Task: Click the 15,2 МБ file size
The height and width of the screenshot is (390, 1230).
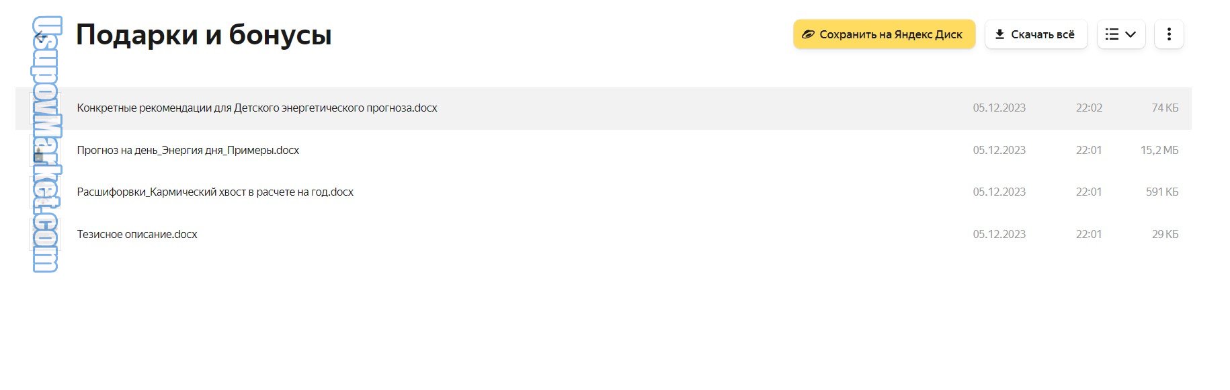Action: click(1159, 151)
